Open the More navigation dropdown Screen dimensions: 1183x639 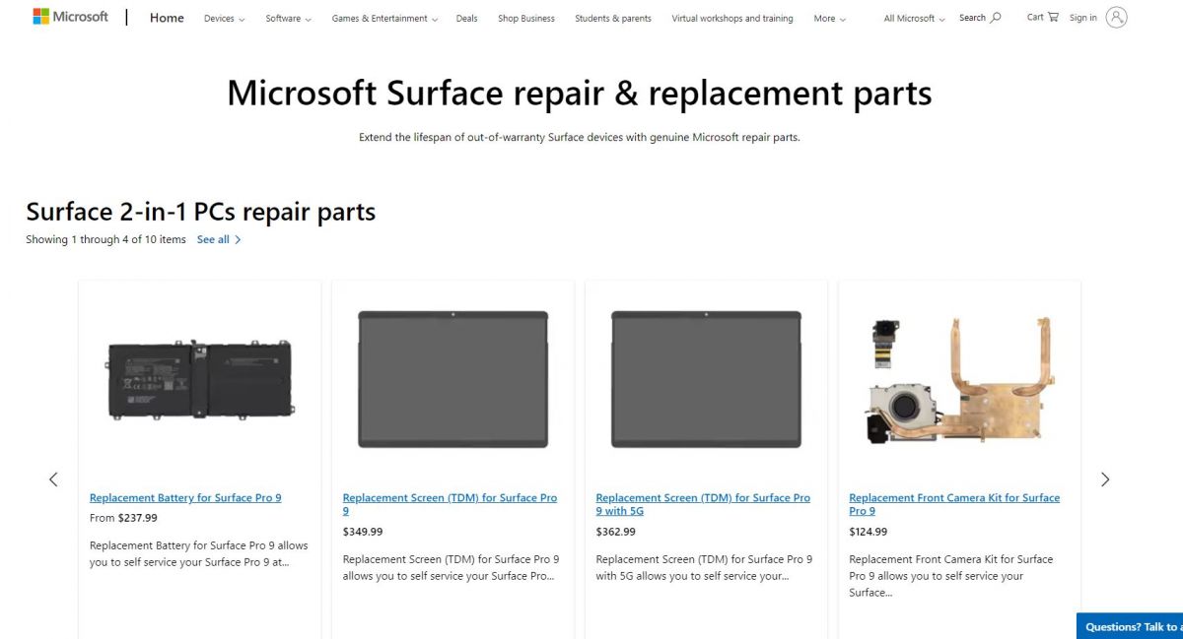[829, 18]
